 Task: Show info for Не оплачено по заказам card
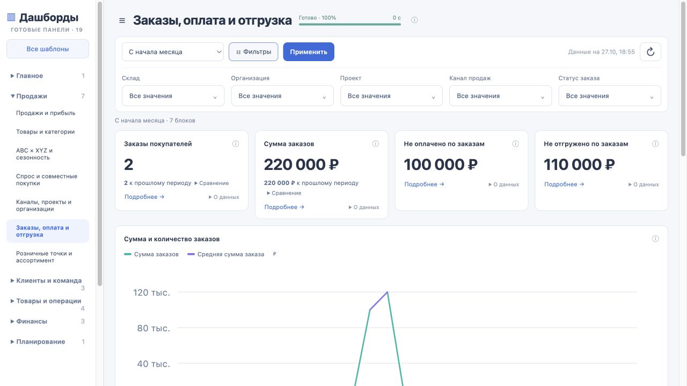click(516, 144)
